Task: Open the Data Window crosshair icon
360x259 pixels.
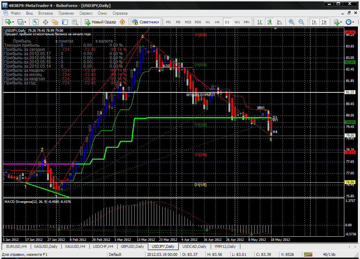Action: coord(45,22)
